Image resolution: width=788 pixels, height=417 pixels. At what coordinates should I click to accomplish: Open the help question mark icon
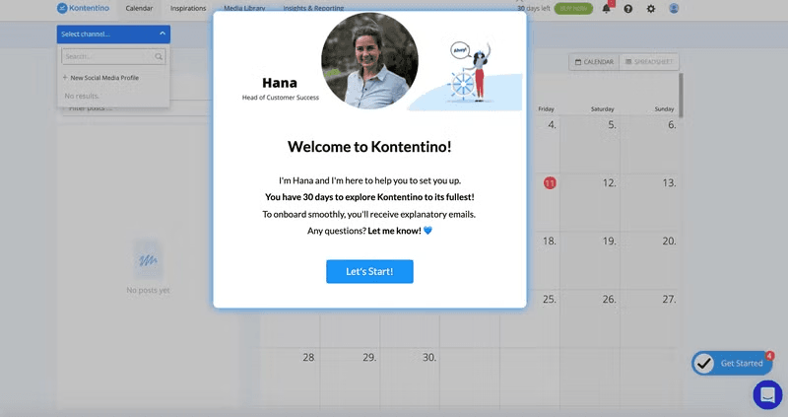(x=628, y=9)
